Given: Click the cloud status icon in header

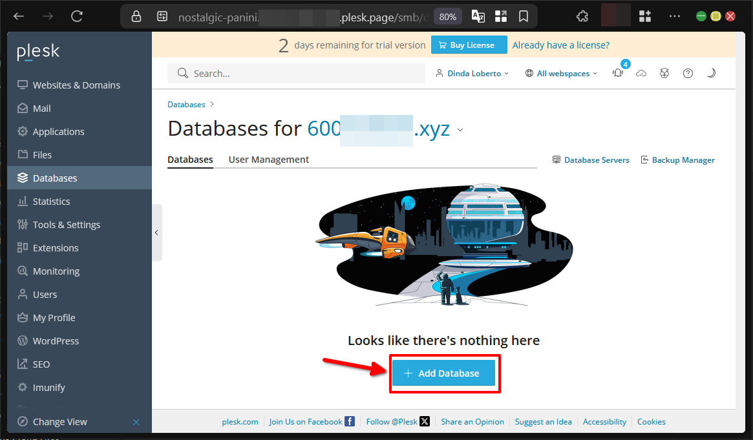Looking at the screenshot, I should [641, 73].
